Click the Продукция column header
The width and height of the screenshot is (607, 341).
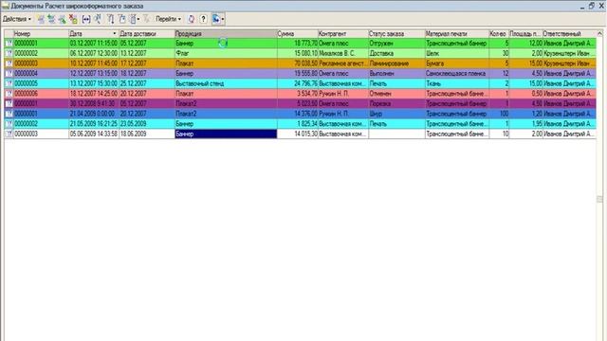(x=226, y=34)
